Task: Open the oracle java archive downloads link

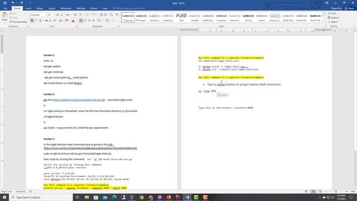Action: tap(90, 148)
